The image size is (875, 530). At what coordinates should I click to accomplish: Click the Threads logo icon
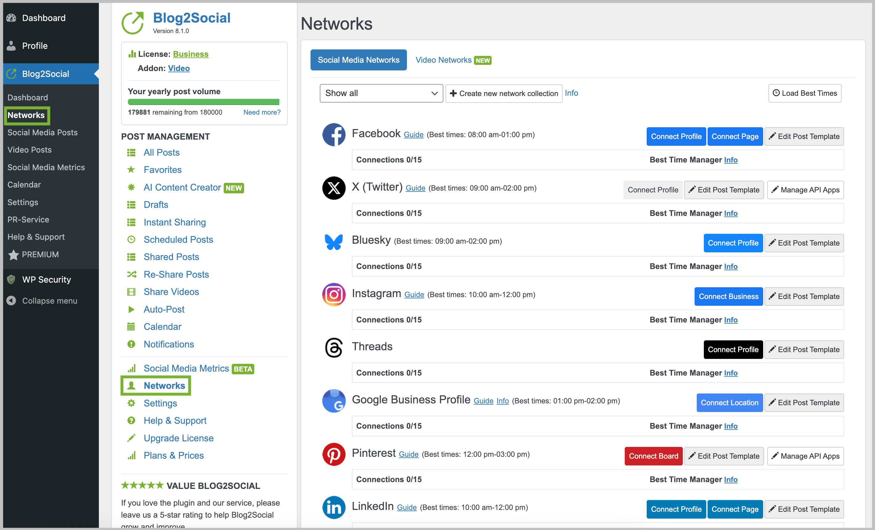coord(333,348)
